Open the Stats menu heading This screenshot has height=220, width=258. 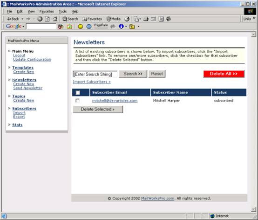(x=17, y=125)
